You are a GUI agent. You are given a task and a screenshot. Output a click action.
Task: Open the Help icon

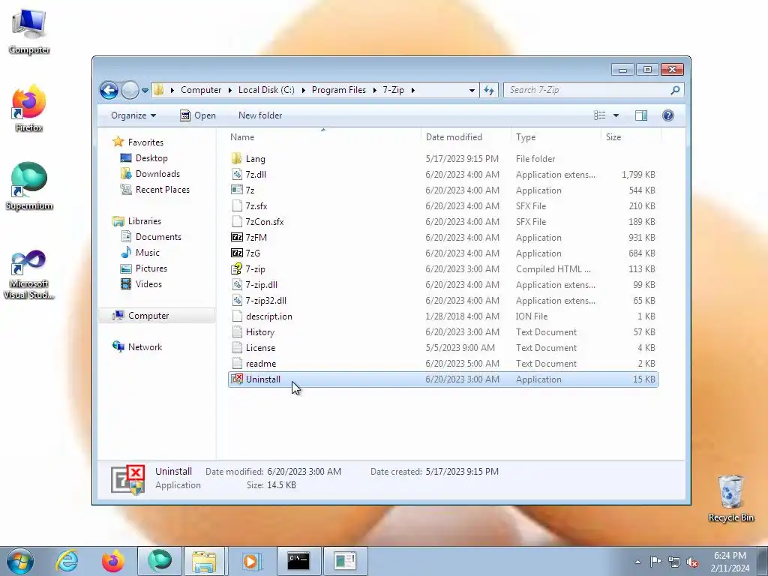click(x=668, y=115)
